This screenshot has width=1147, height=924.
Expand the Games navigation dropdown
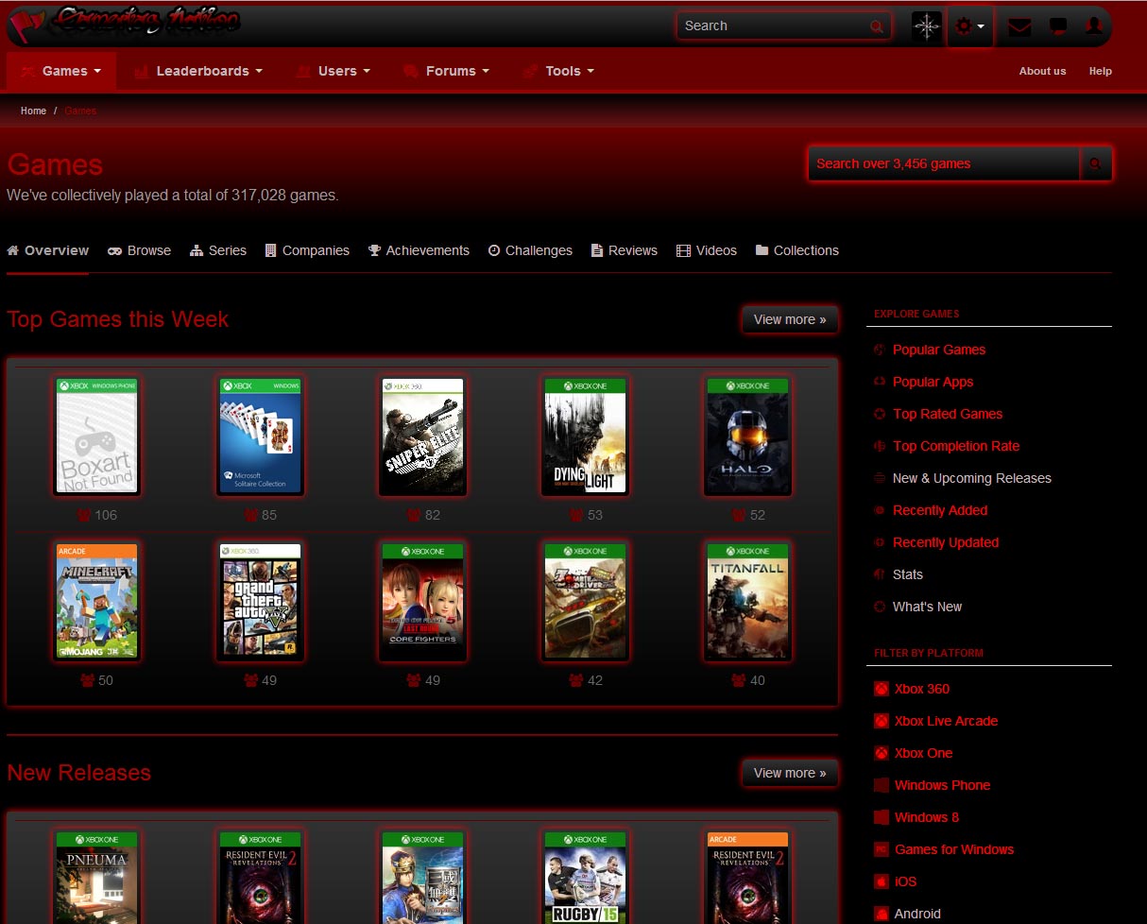click(x=61, y=71)
